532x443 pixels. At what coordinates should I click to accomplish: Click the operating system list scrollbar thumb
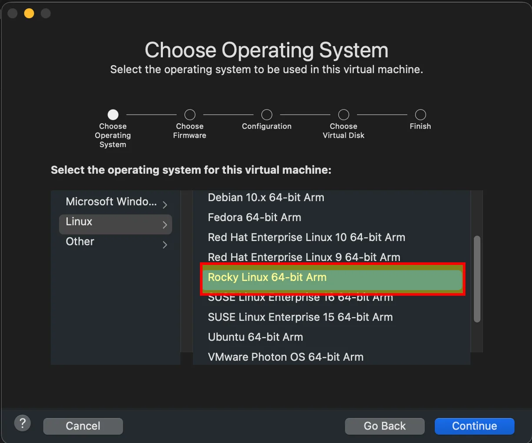[477, 279]
